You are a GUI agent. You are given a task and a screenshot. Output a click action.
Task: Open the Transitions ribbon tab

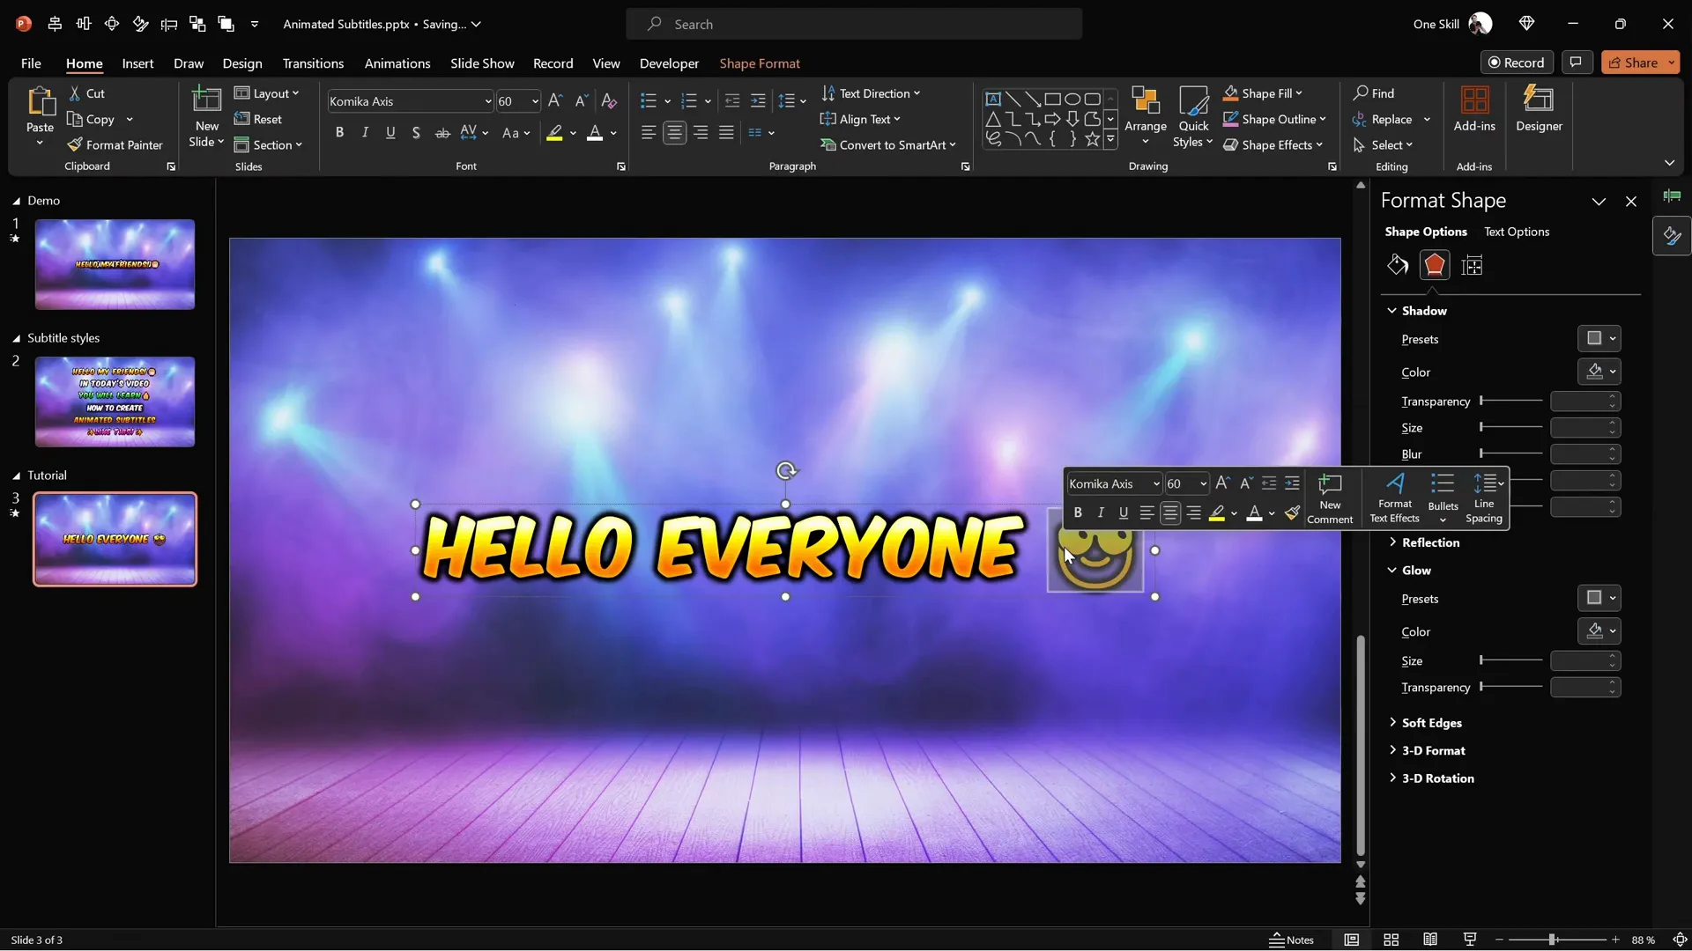[313, 63]
